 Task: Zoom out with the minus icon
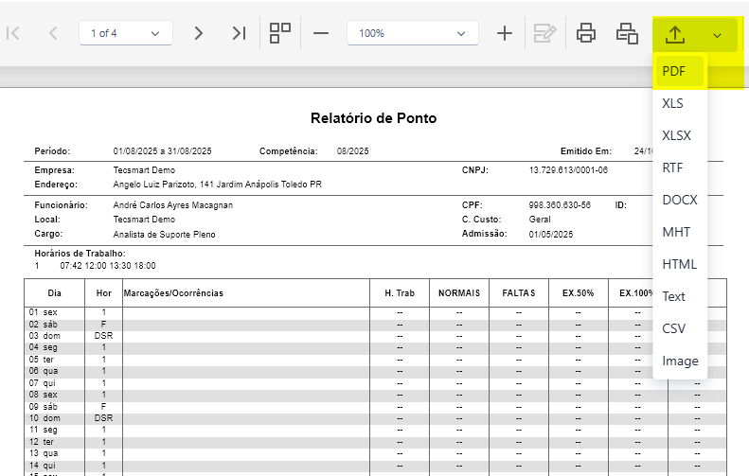tap(321, 33)
